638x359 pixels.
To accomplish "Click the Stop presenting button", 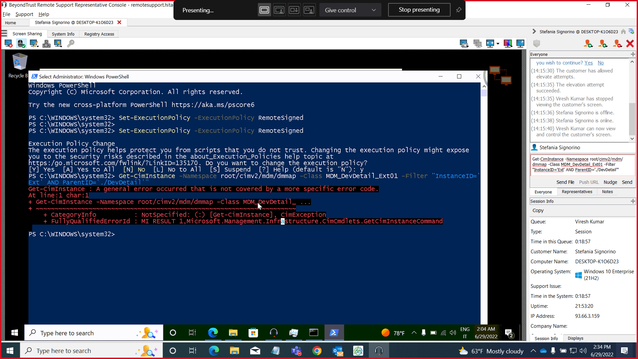I will 419,10.
